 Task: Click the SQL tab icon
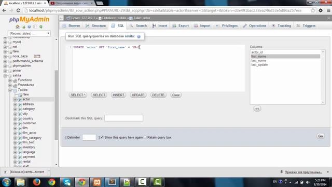pos(113,25)
